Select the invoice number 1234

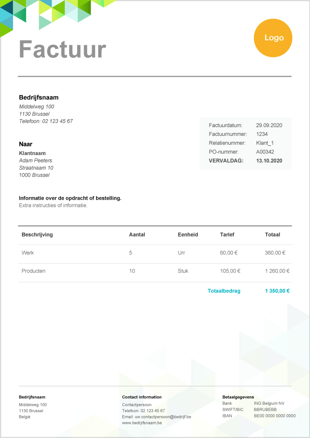click(262, 134)
